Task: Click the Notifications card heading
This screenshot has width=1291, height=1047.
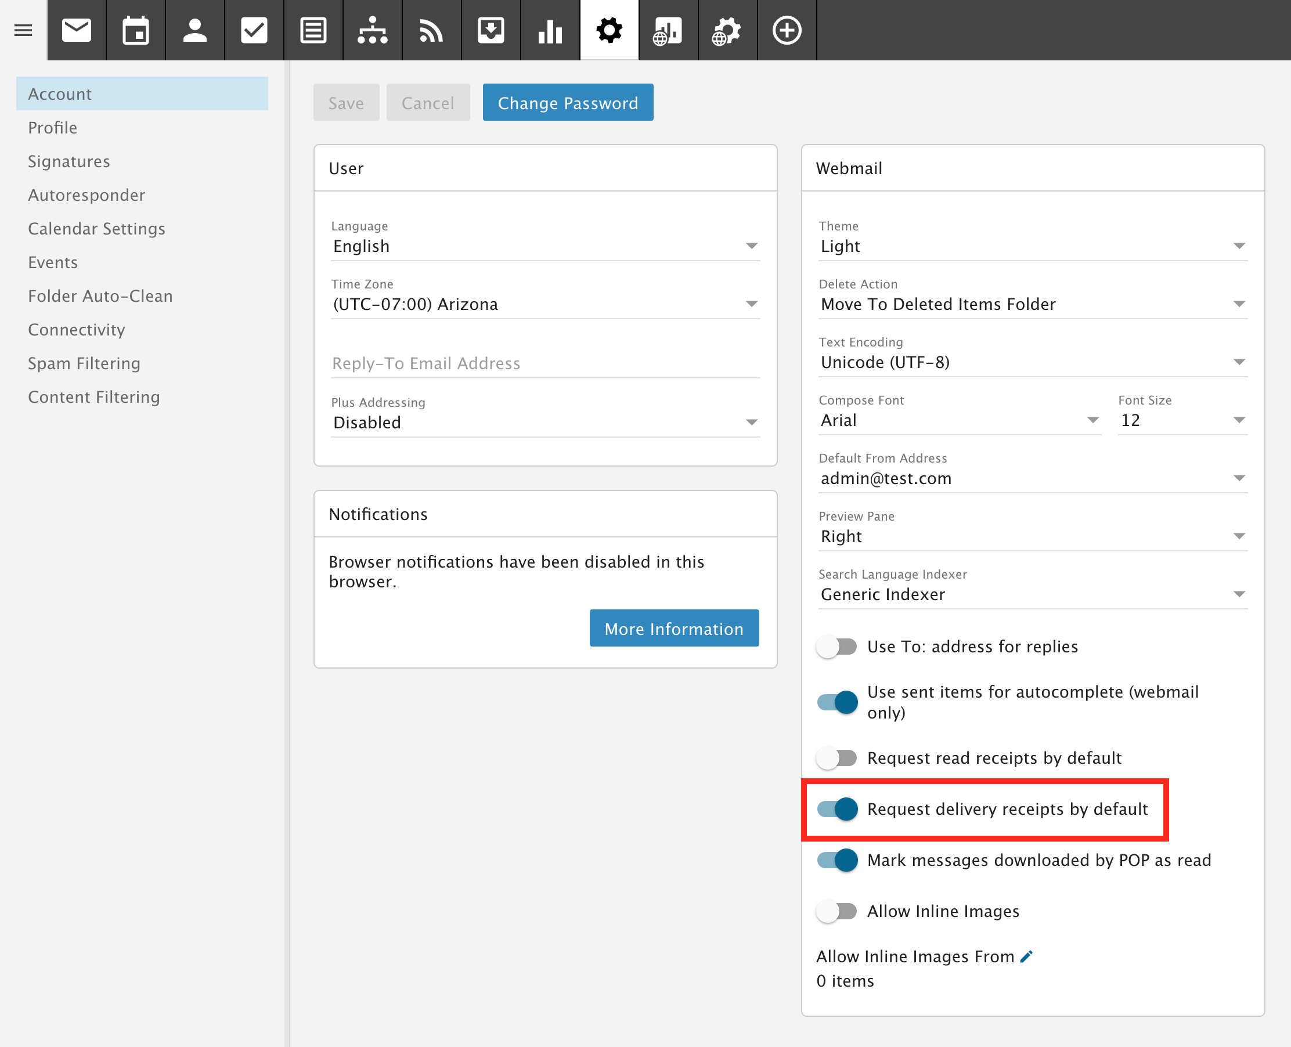Action: click(378, 514)
